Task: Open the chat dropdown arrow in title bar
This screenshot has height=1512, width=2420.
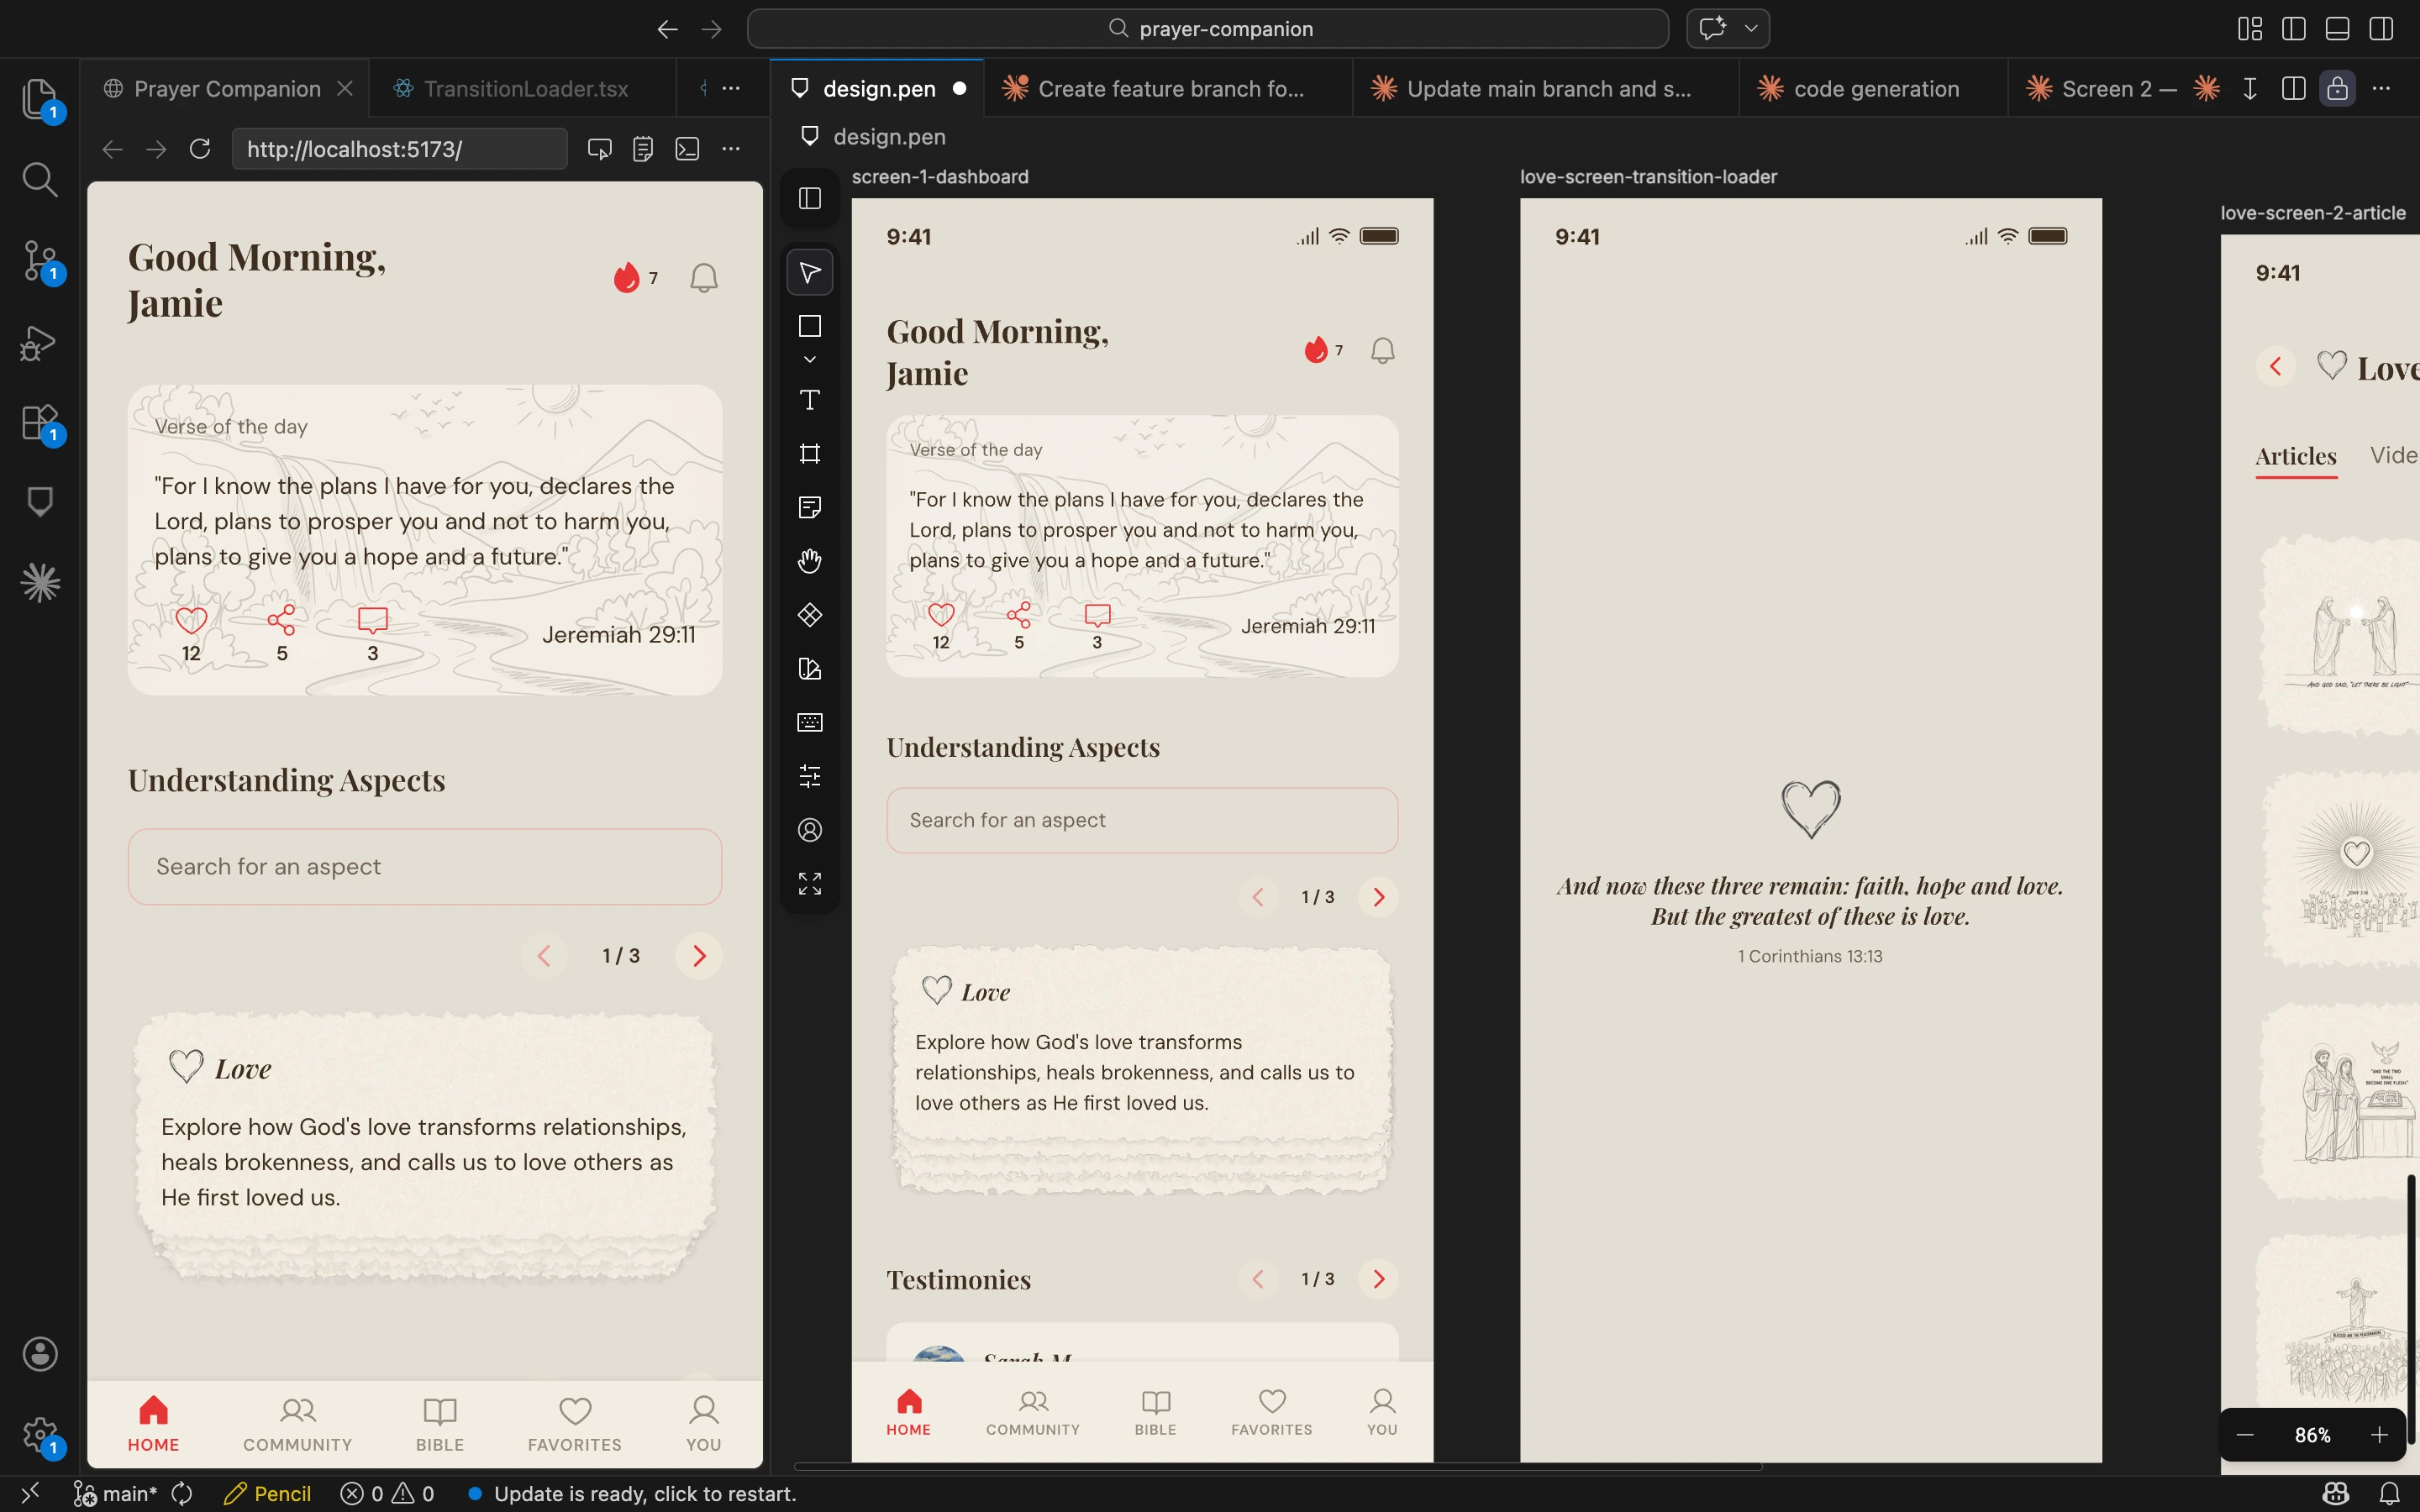Action: coord(1751,29)
